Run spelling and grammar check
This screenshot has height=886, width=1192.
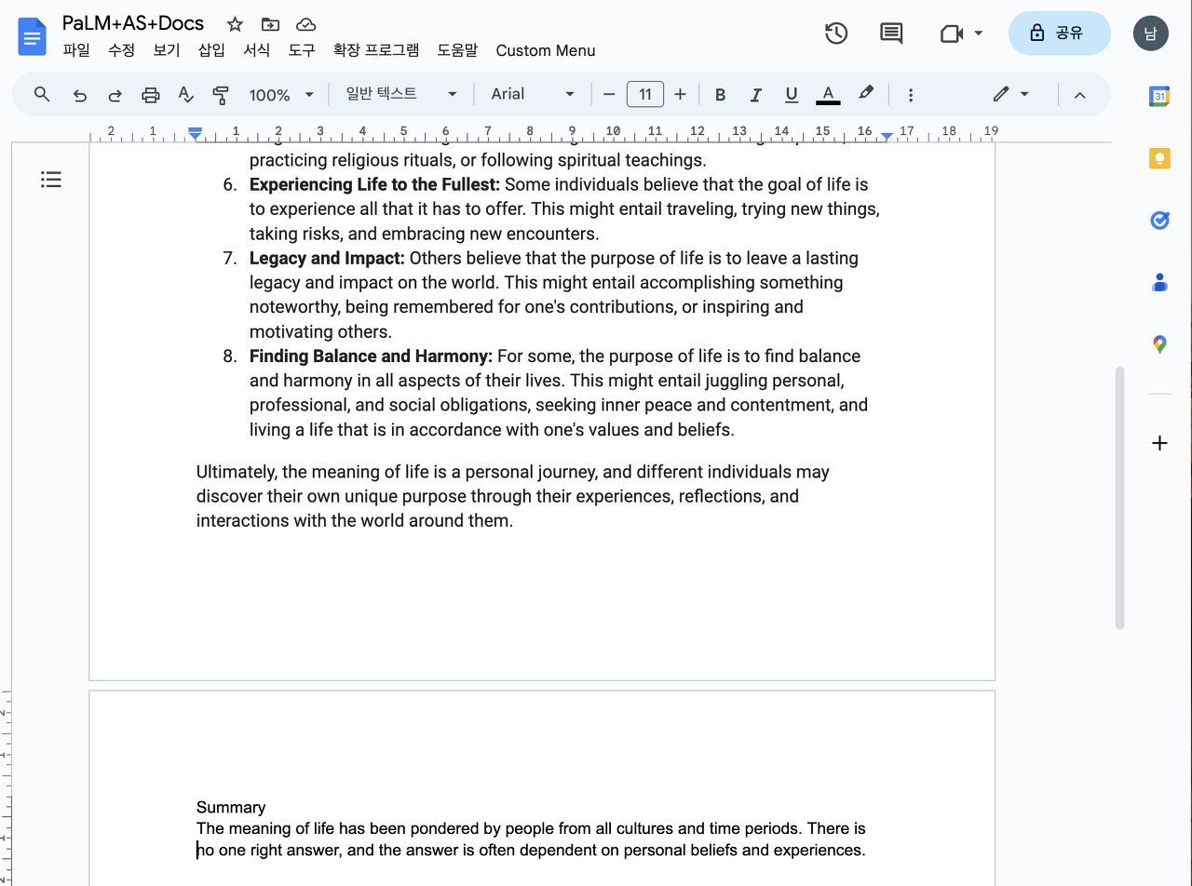[x=185, y=95]
